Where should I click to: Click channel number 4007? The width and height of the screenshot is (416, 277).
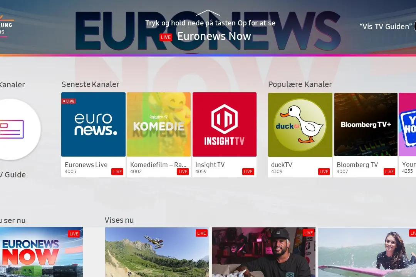(342, 172)
